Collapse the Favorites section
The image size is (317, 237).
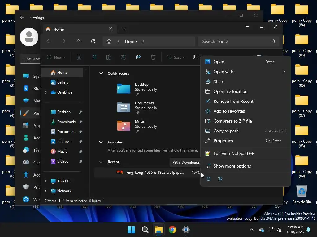101,142
